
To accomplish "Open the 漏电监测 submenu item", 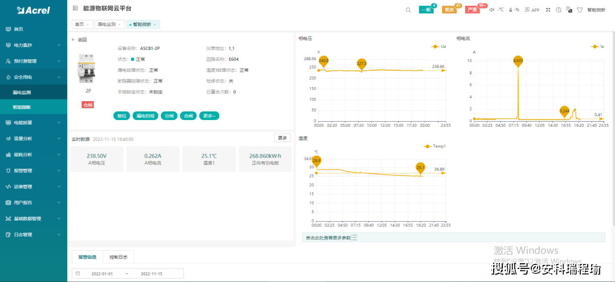I will tap(34, 93).
